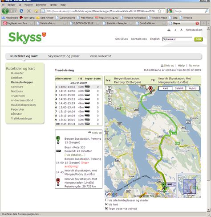The height and width of the screenshot is (217, 211).
Task: Open the Historikk menu
Action: point(28,5)
